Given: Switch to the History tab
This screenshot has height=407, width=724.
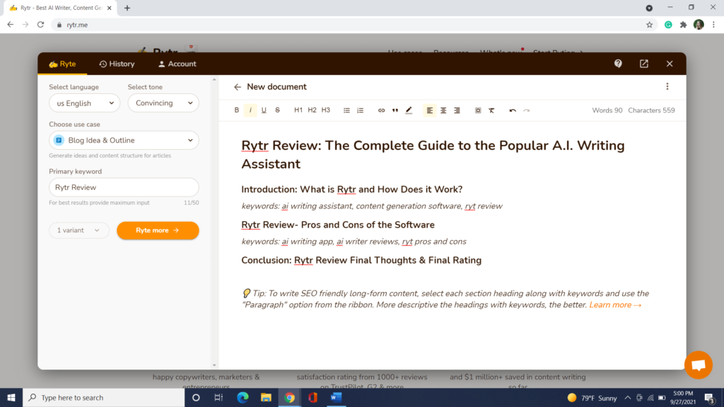Looking at the screenshot, I should click(x=117, y=64).
